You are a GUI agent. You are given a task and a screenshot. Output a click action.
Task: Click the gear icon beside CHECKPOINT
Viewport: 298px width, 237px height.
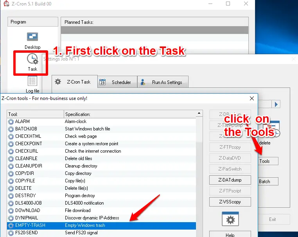coord(11,144)
